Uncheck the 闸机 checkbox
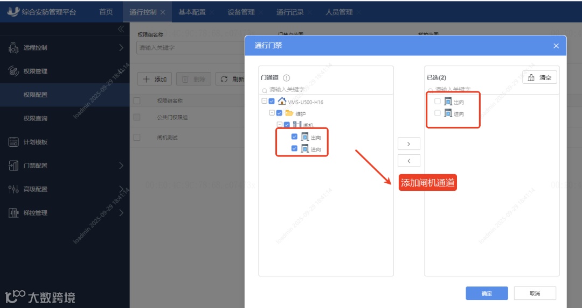The width and height of the screenshot is (582, 308). tap(287, 125)
